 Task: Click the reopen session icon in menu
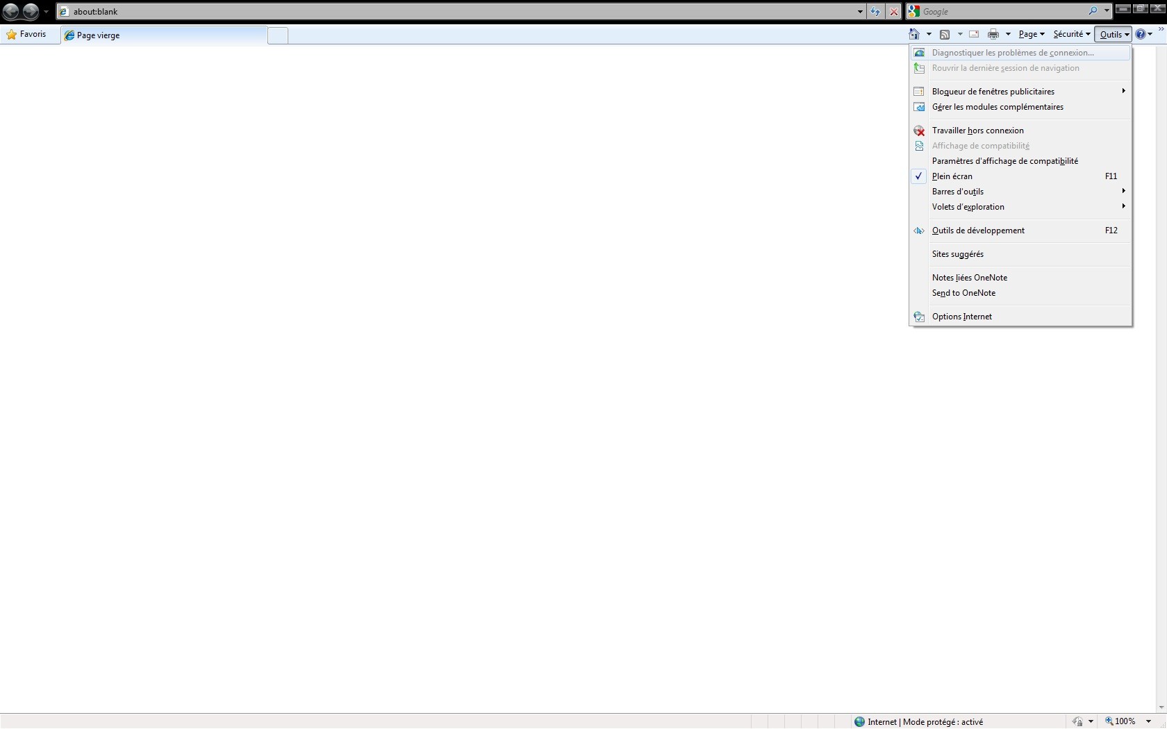coord(919,68)
